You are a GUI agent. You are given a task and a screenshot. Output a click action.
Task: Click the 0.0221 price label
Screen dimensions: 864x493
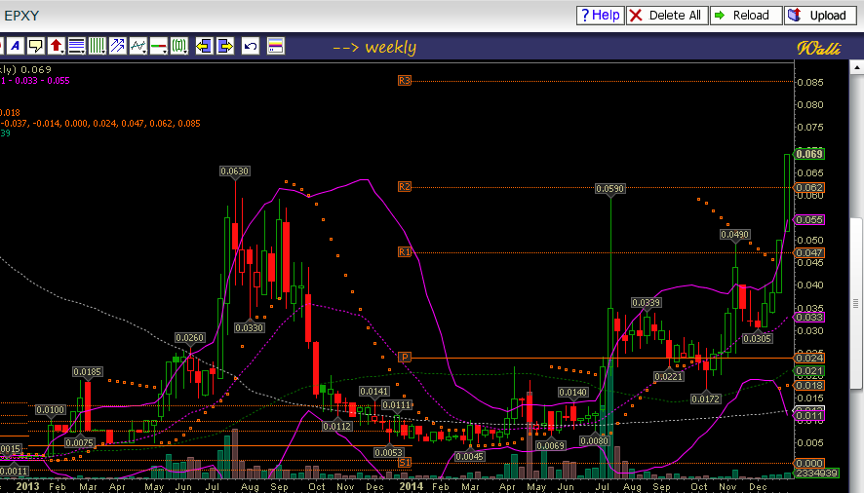[669, 377]
